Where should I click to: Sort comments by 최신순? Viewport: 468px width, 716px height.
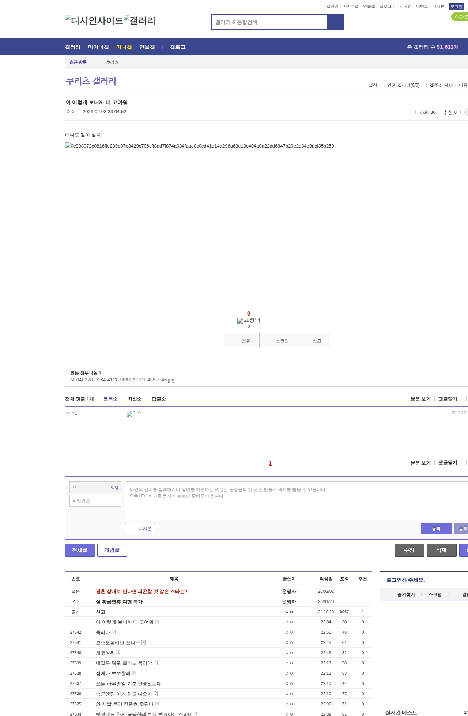pos(135,399)
